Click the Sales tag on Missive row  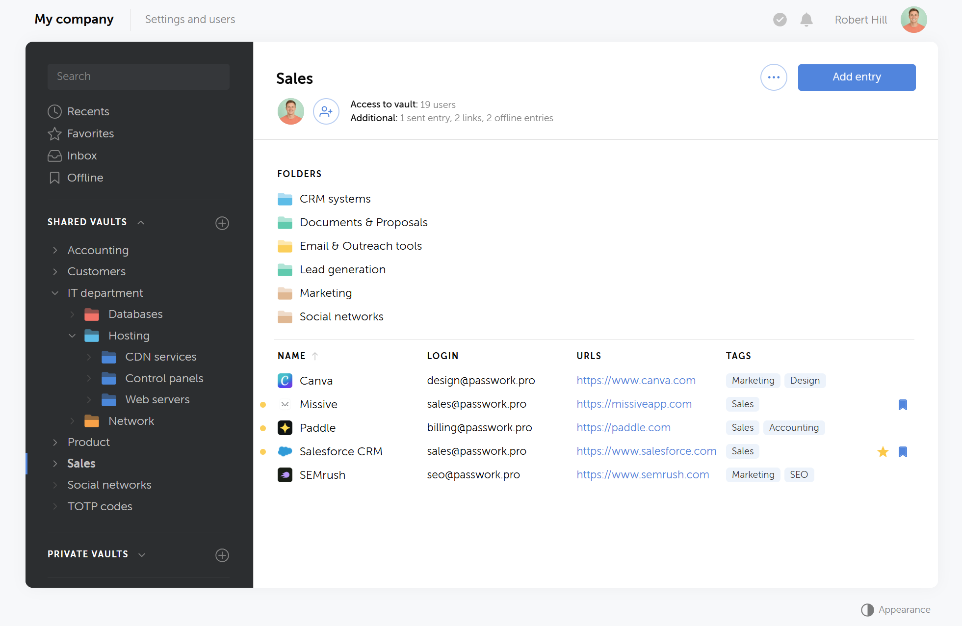tap(742, 404)
